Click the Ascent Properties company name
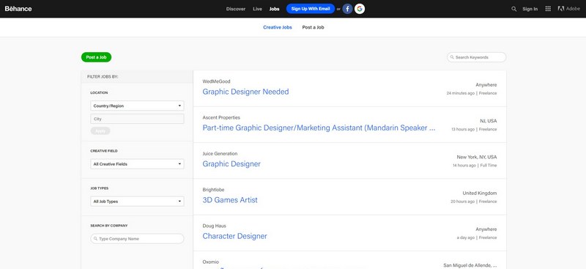Screen dimensions: 586x269 [x=221, y=117]
